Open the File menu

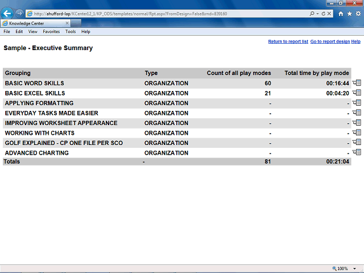[x=7, y=32]
